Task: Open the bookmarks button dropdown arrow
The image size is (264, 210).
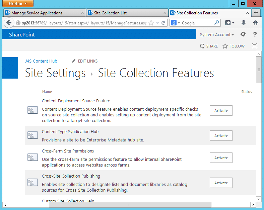Action: coord(233,23)
